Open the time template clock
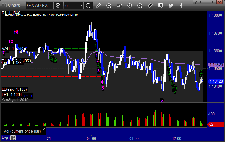This screenshot has width=225, height=142. point(88,6)
